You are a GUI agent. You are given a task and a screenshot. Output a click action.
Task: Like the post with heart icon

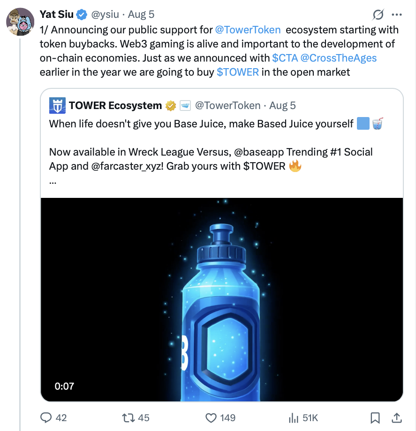(211, 418)
